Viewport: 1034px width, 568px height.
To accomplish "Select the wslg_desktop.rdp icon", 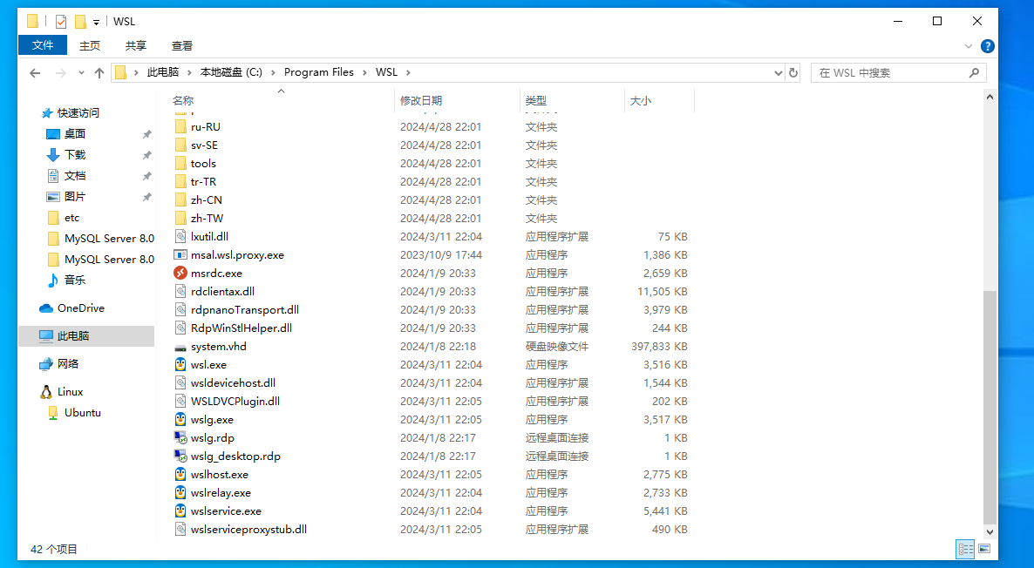I will click(x=180, y=456).
